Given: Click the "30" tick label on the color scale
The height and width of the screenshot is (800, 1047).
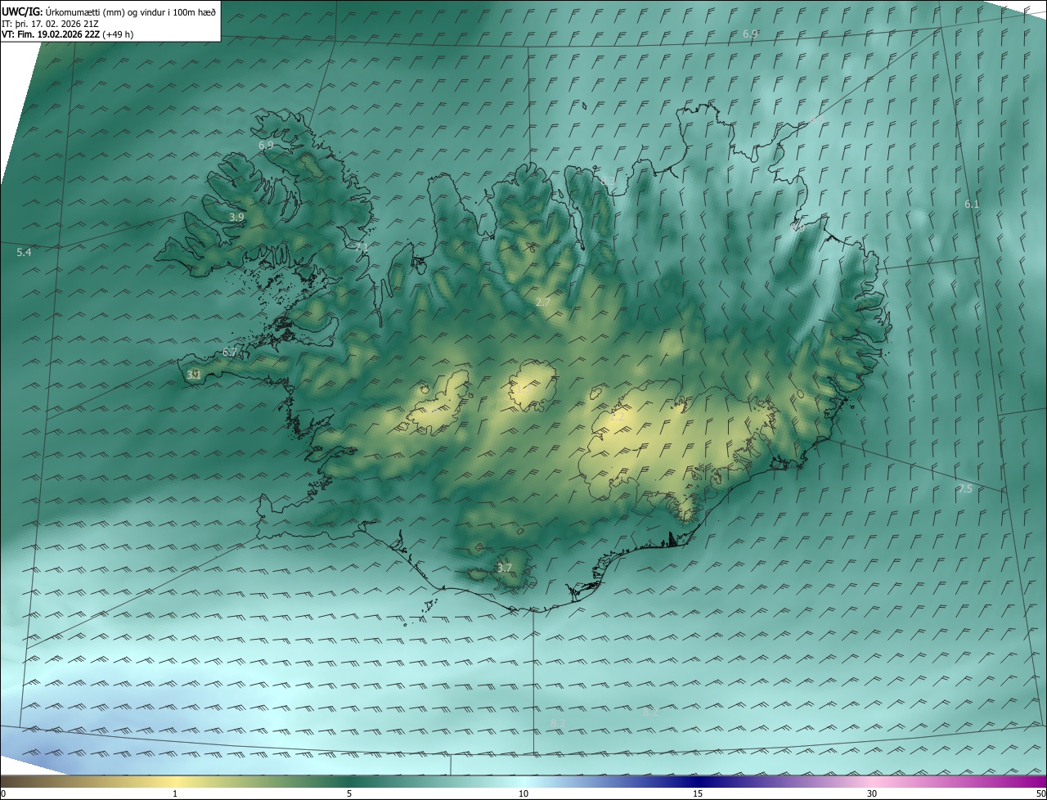Looking at the screenshot, I should tap(872, 793).
